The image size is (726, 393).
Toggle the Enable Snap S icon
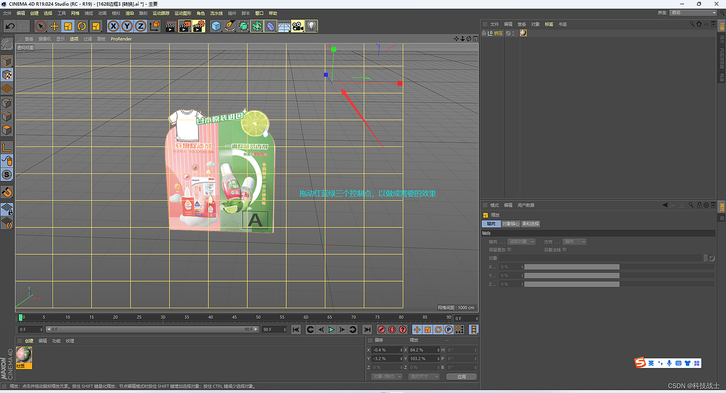coord(7,174)
